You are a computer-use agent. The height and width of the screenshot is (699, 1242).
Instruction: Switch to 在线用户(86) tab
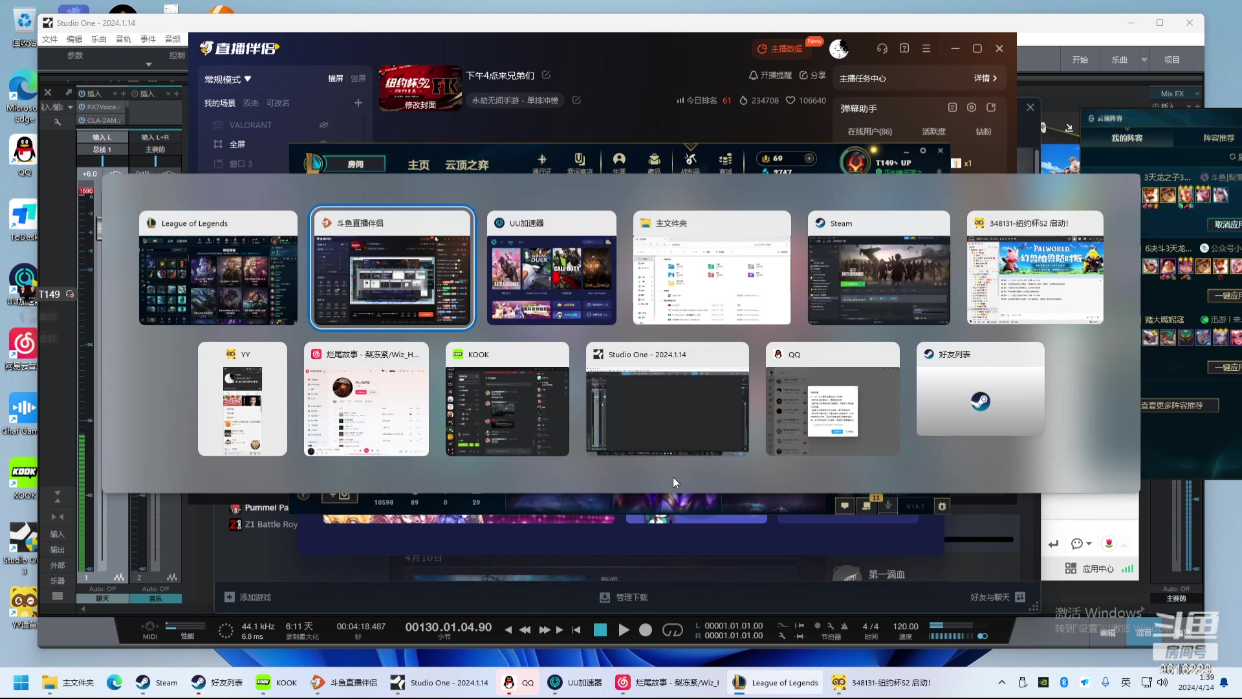[x=869, y=131]
